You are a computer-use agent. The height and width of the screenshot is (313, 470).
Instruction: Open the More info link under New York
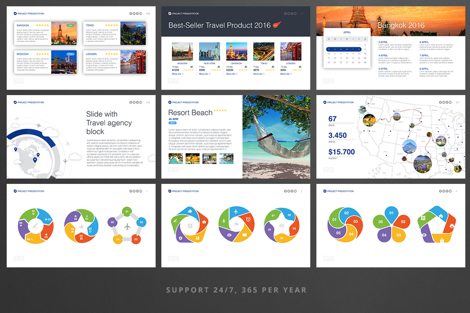(204, 74)
